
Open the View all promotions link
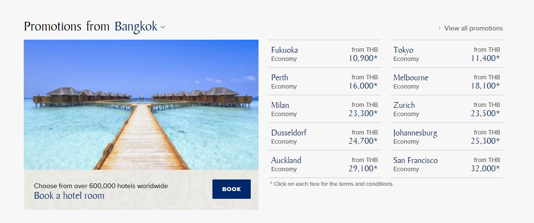[x=473, y=28]
